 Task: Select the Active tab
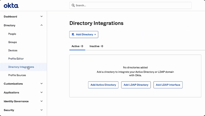coord(77,46)
